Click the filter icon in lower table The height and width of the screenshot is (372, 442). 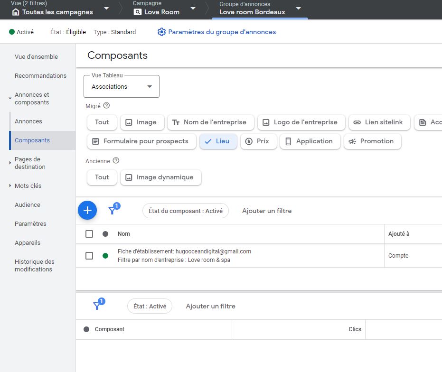click(97, 306)
